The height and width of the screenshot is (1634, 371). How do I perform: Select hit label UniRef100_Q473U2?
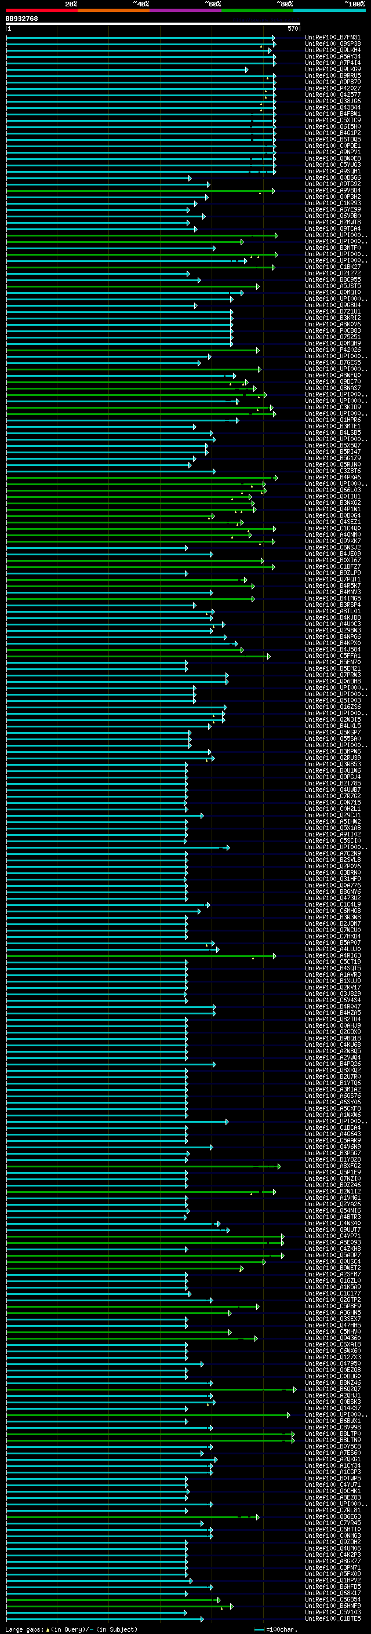[x=333, y=898]
